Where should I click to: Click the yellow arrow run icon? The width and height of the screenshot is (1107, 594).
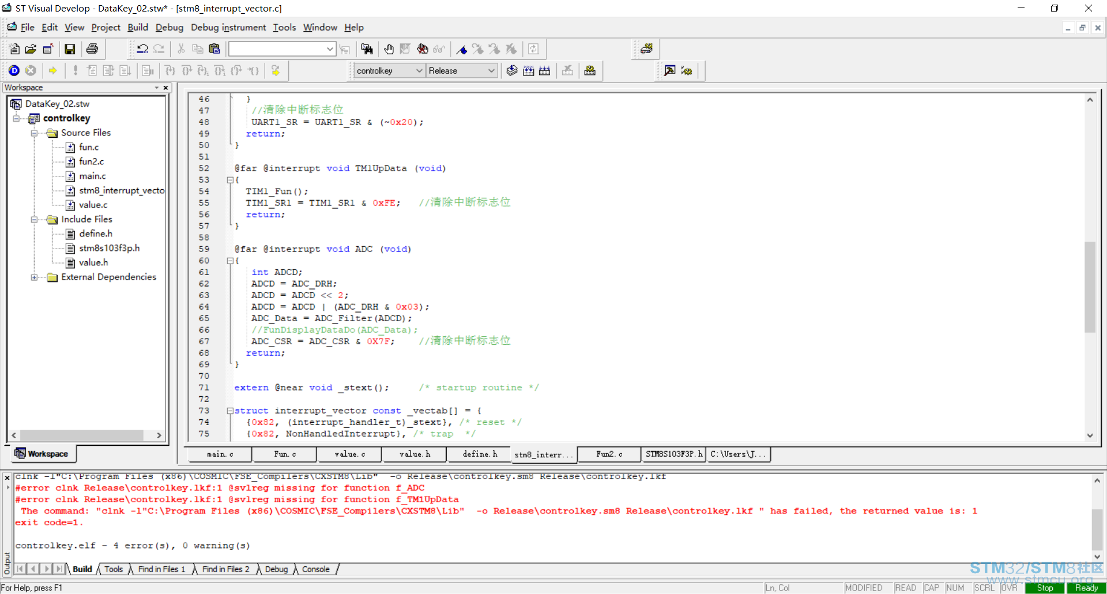coord(53,70)
